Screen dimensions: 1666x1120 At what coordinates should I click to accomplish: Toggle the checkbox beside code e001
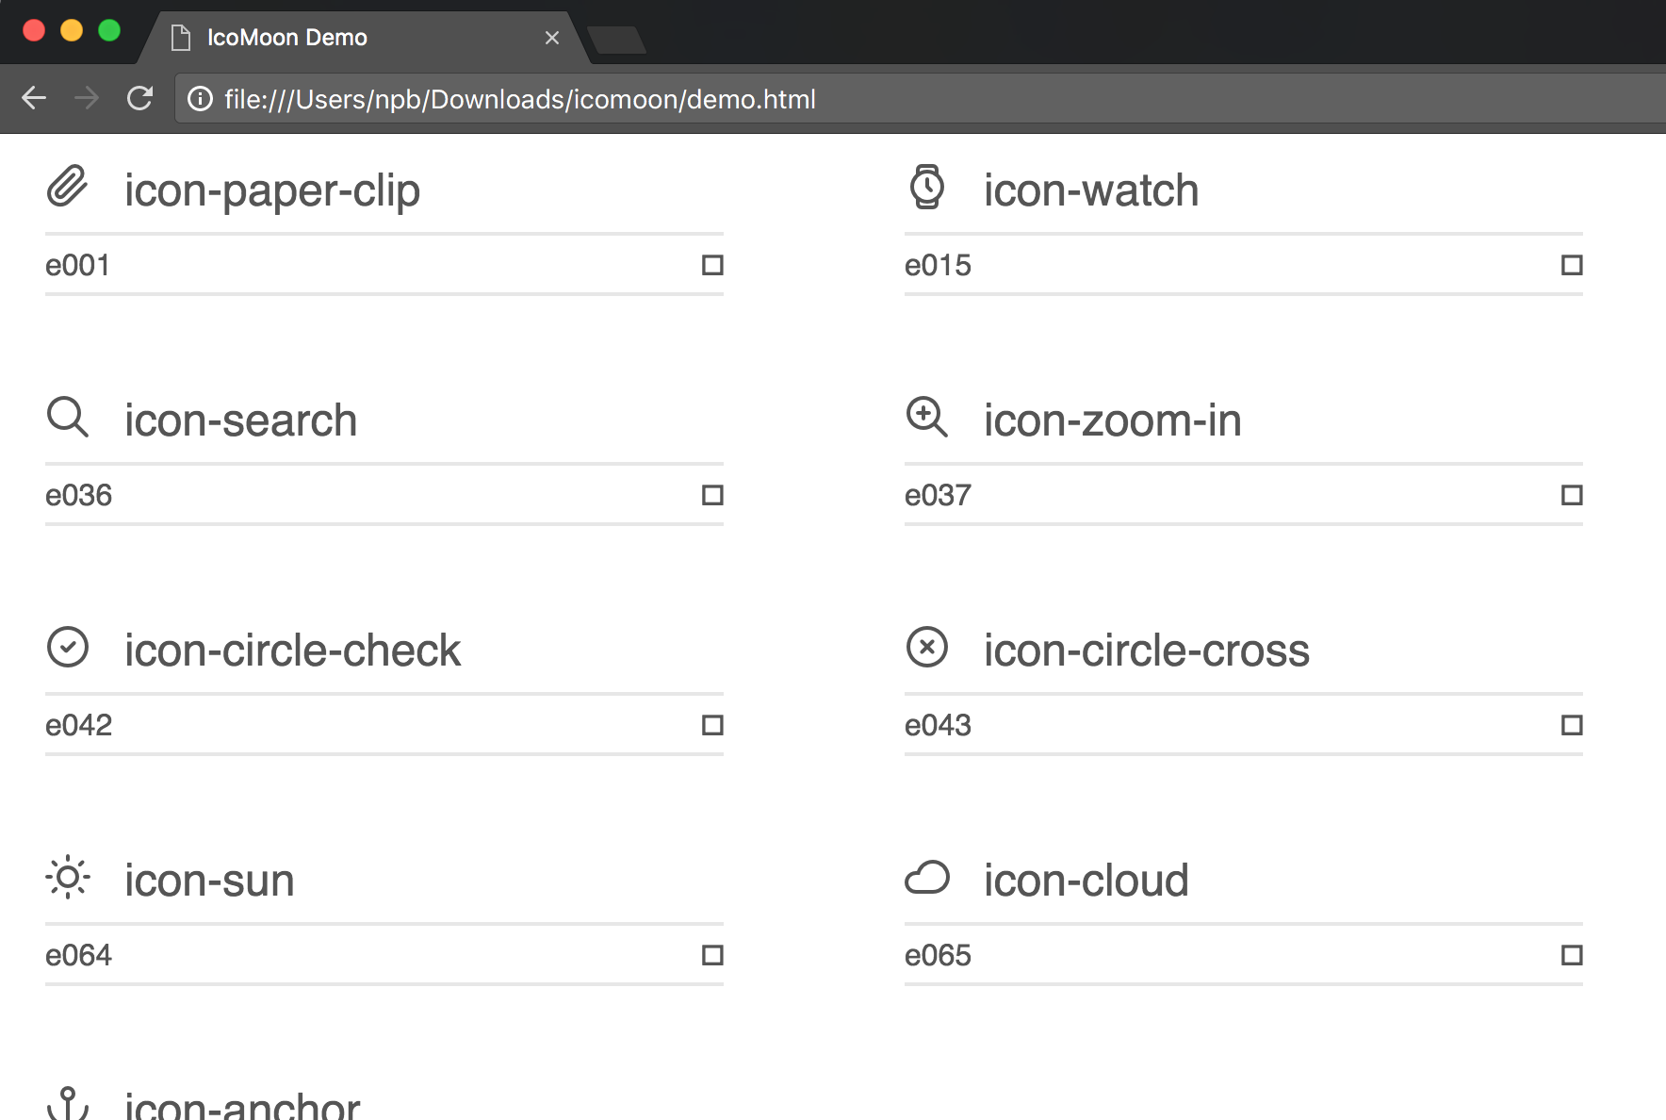(711, 265)
